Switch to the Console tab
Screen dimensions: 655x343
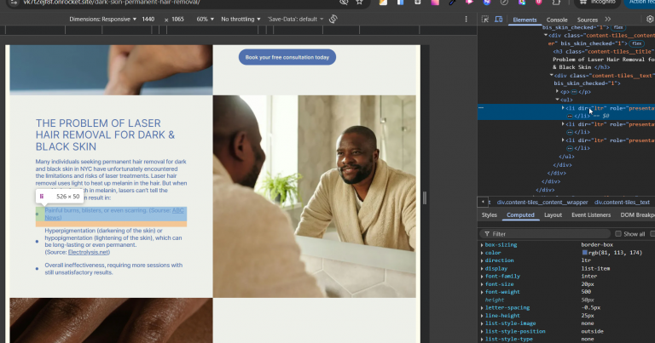pos(557,19)
